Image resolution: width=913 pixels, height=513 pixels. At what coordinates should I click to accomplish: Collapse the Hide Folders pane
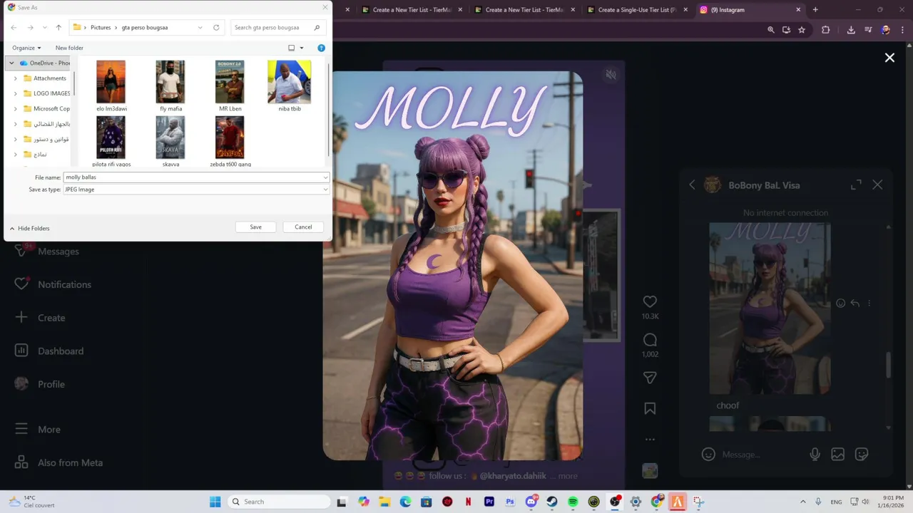click(x=29, y=228)
